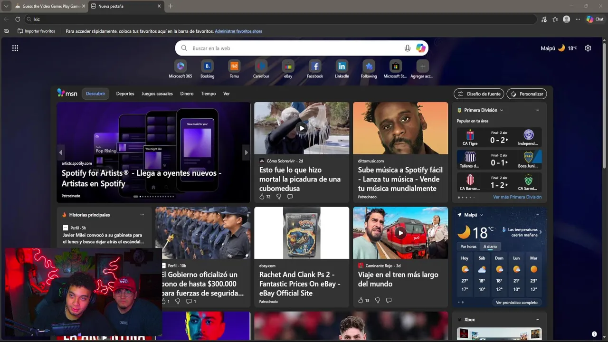Open comments on jellyfish sting article
The height and width of the screenshot is (342, 608).
pos(290,197)
